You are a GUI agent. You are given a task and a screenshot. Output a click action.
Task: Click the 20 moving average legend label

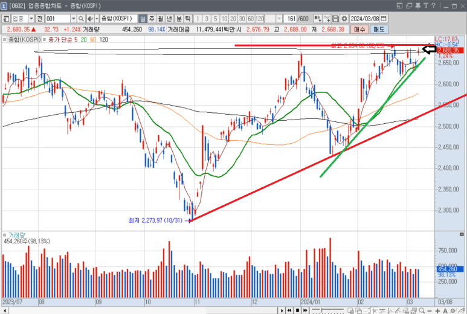click(84, 40)
